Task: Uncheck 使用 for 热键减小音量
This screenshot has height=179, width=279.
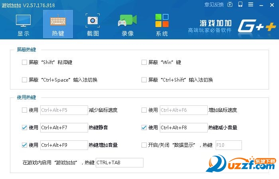Action: (x=144, y=128)
